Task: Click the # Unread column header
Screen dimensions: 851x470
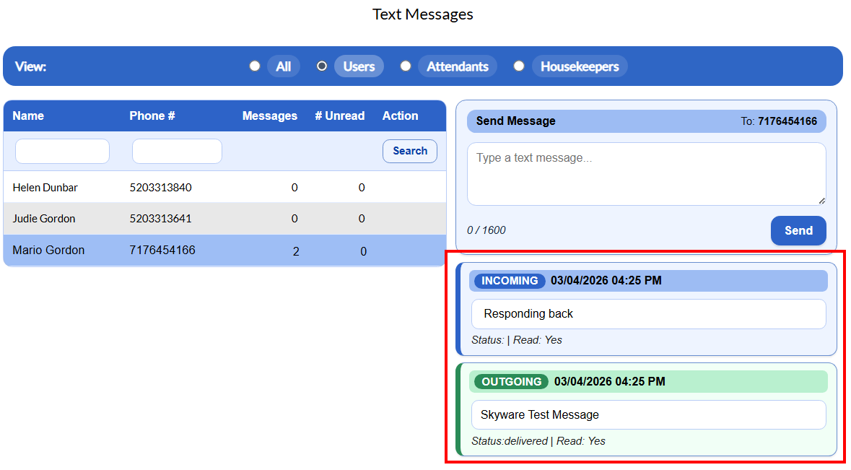Action: point(339,116)
